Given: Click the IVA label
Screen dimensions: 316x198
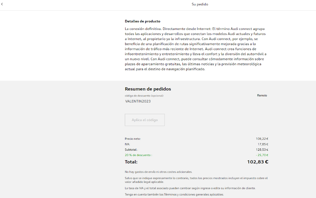Looking at the screenshot, I should [x=127, y=144].
